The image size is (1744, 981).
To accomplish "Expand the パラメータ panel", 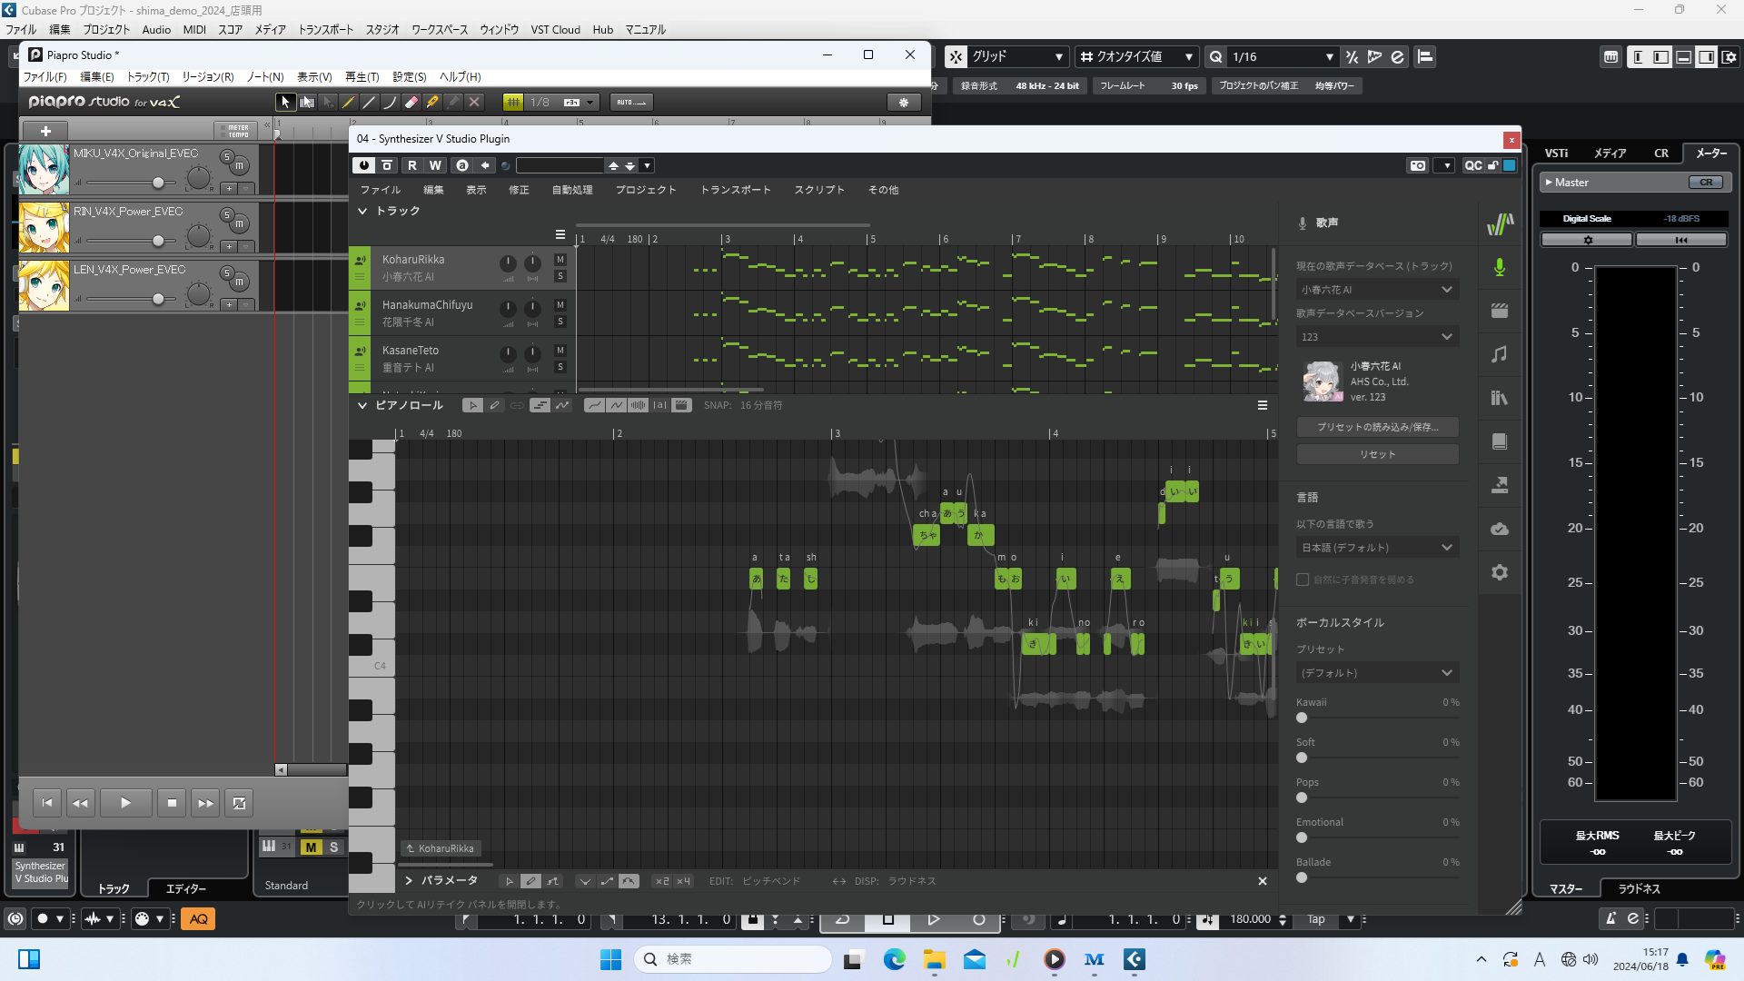I will click(x=409, y=880).
